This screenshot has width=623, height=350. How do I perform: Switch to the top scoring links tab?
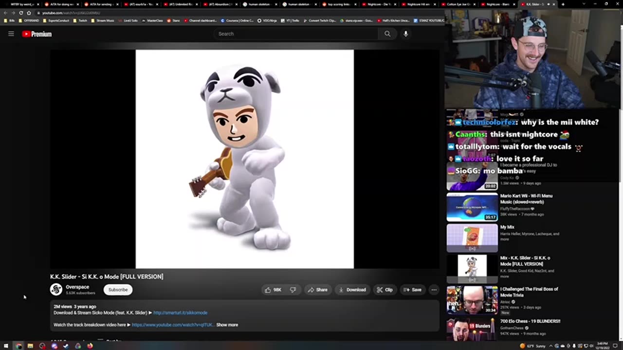[340, 4]
